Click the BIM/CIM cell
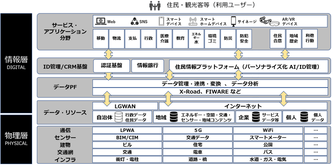 click(127, 138)
